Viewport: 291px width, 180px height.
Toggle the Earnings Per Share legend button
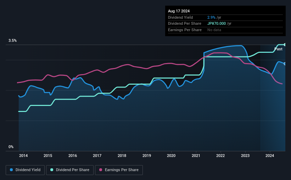tap(119, 170)
